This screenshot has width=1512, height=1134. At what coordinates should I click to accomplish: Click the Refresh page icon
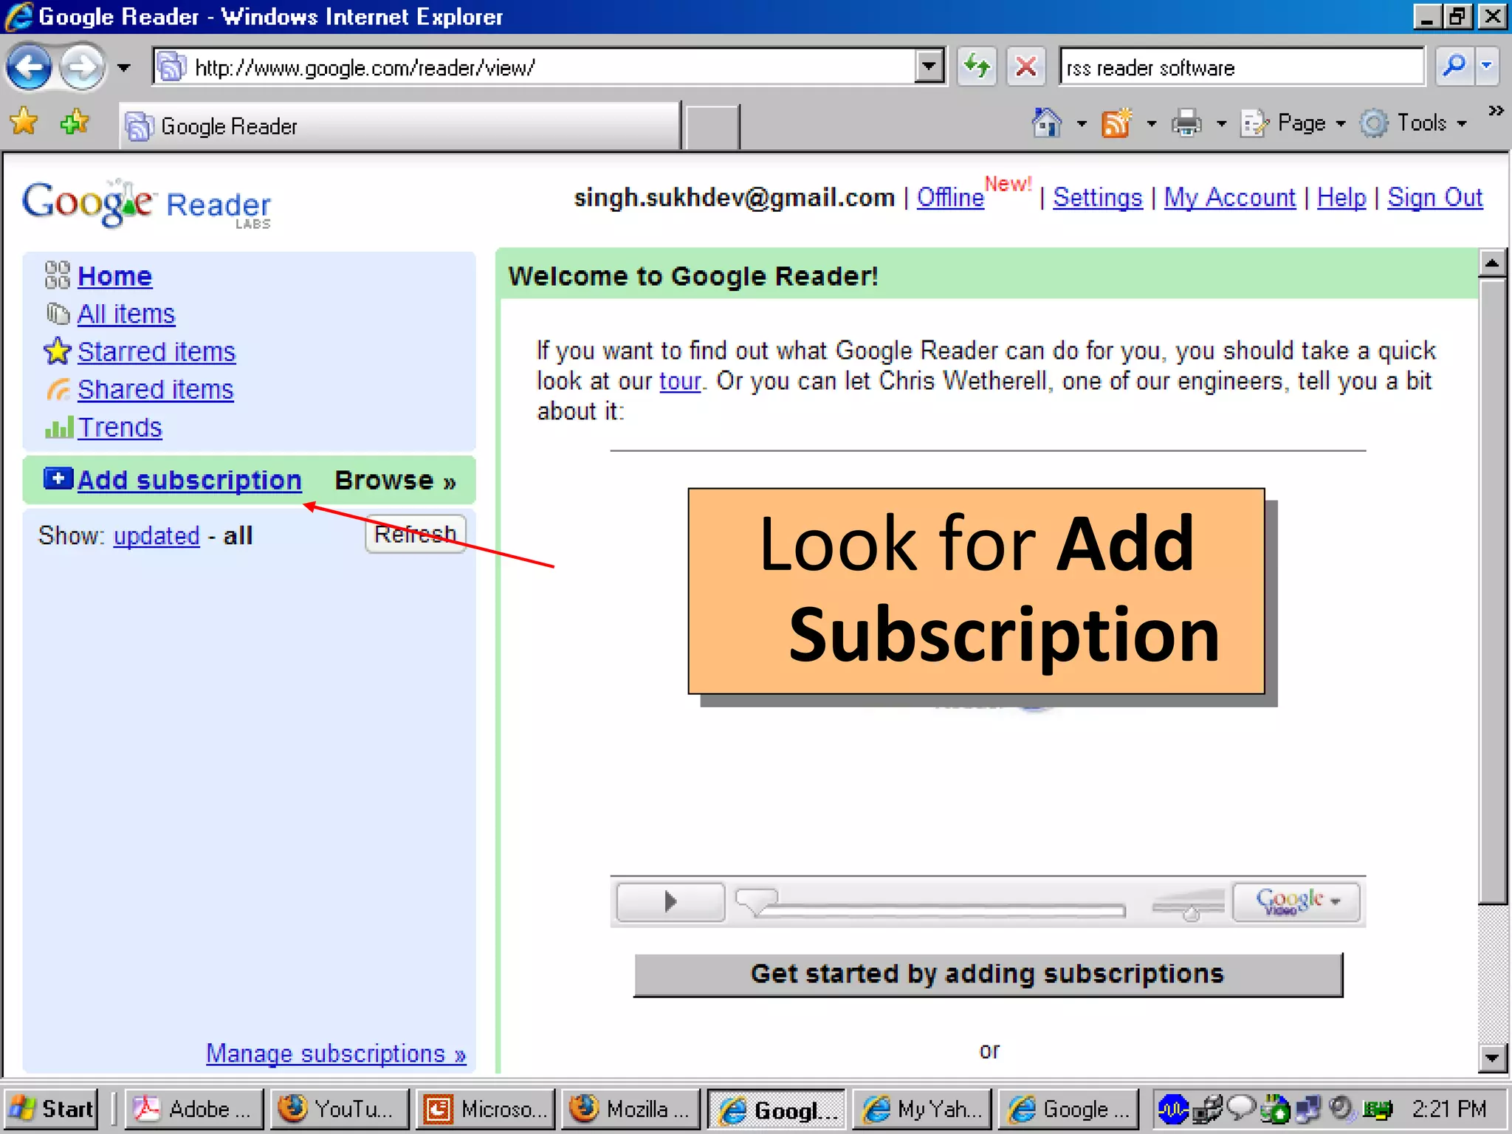(977, 67)
